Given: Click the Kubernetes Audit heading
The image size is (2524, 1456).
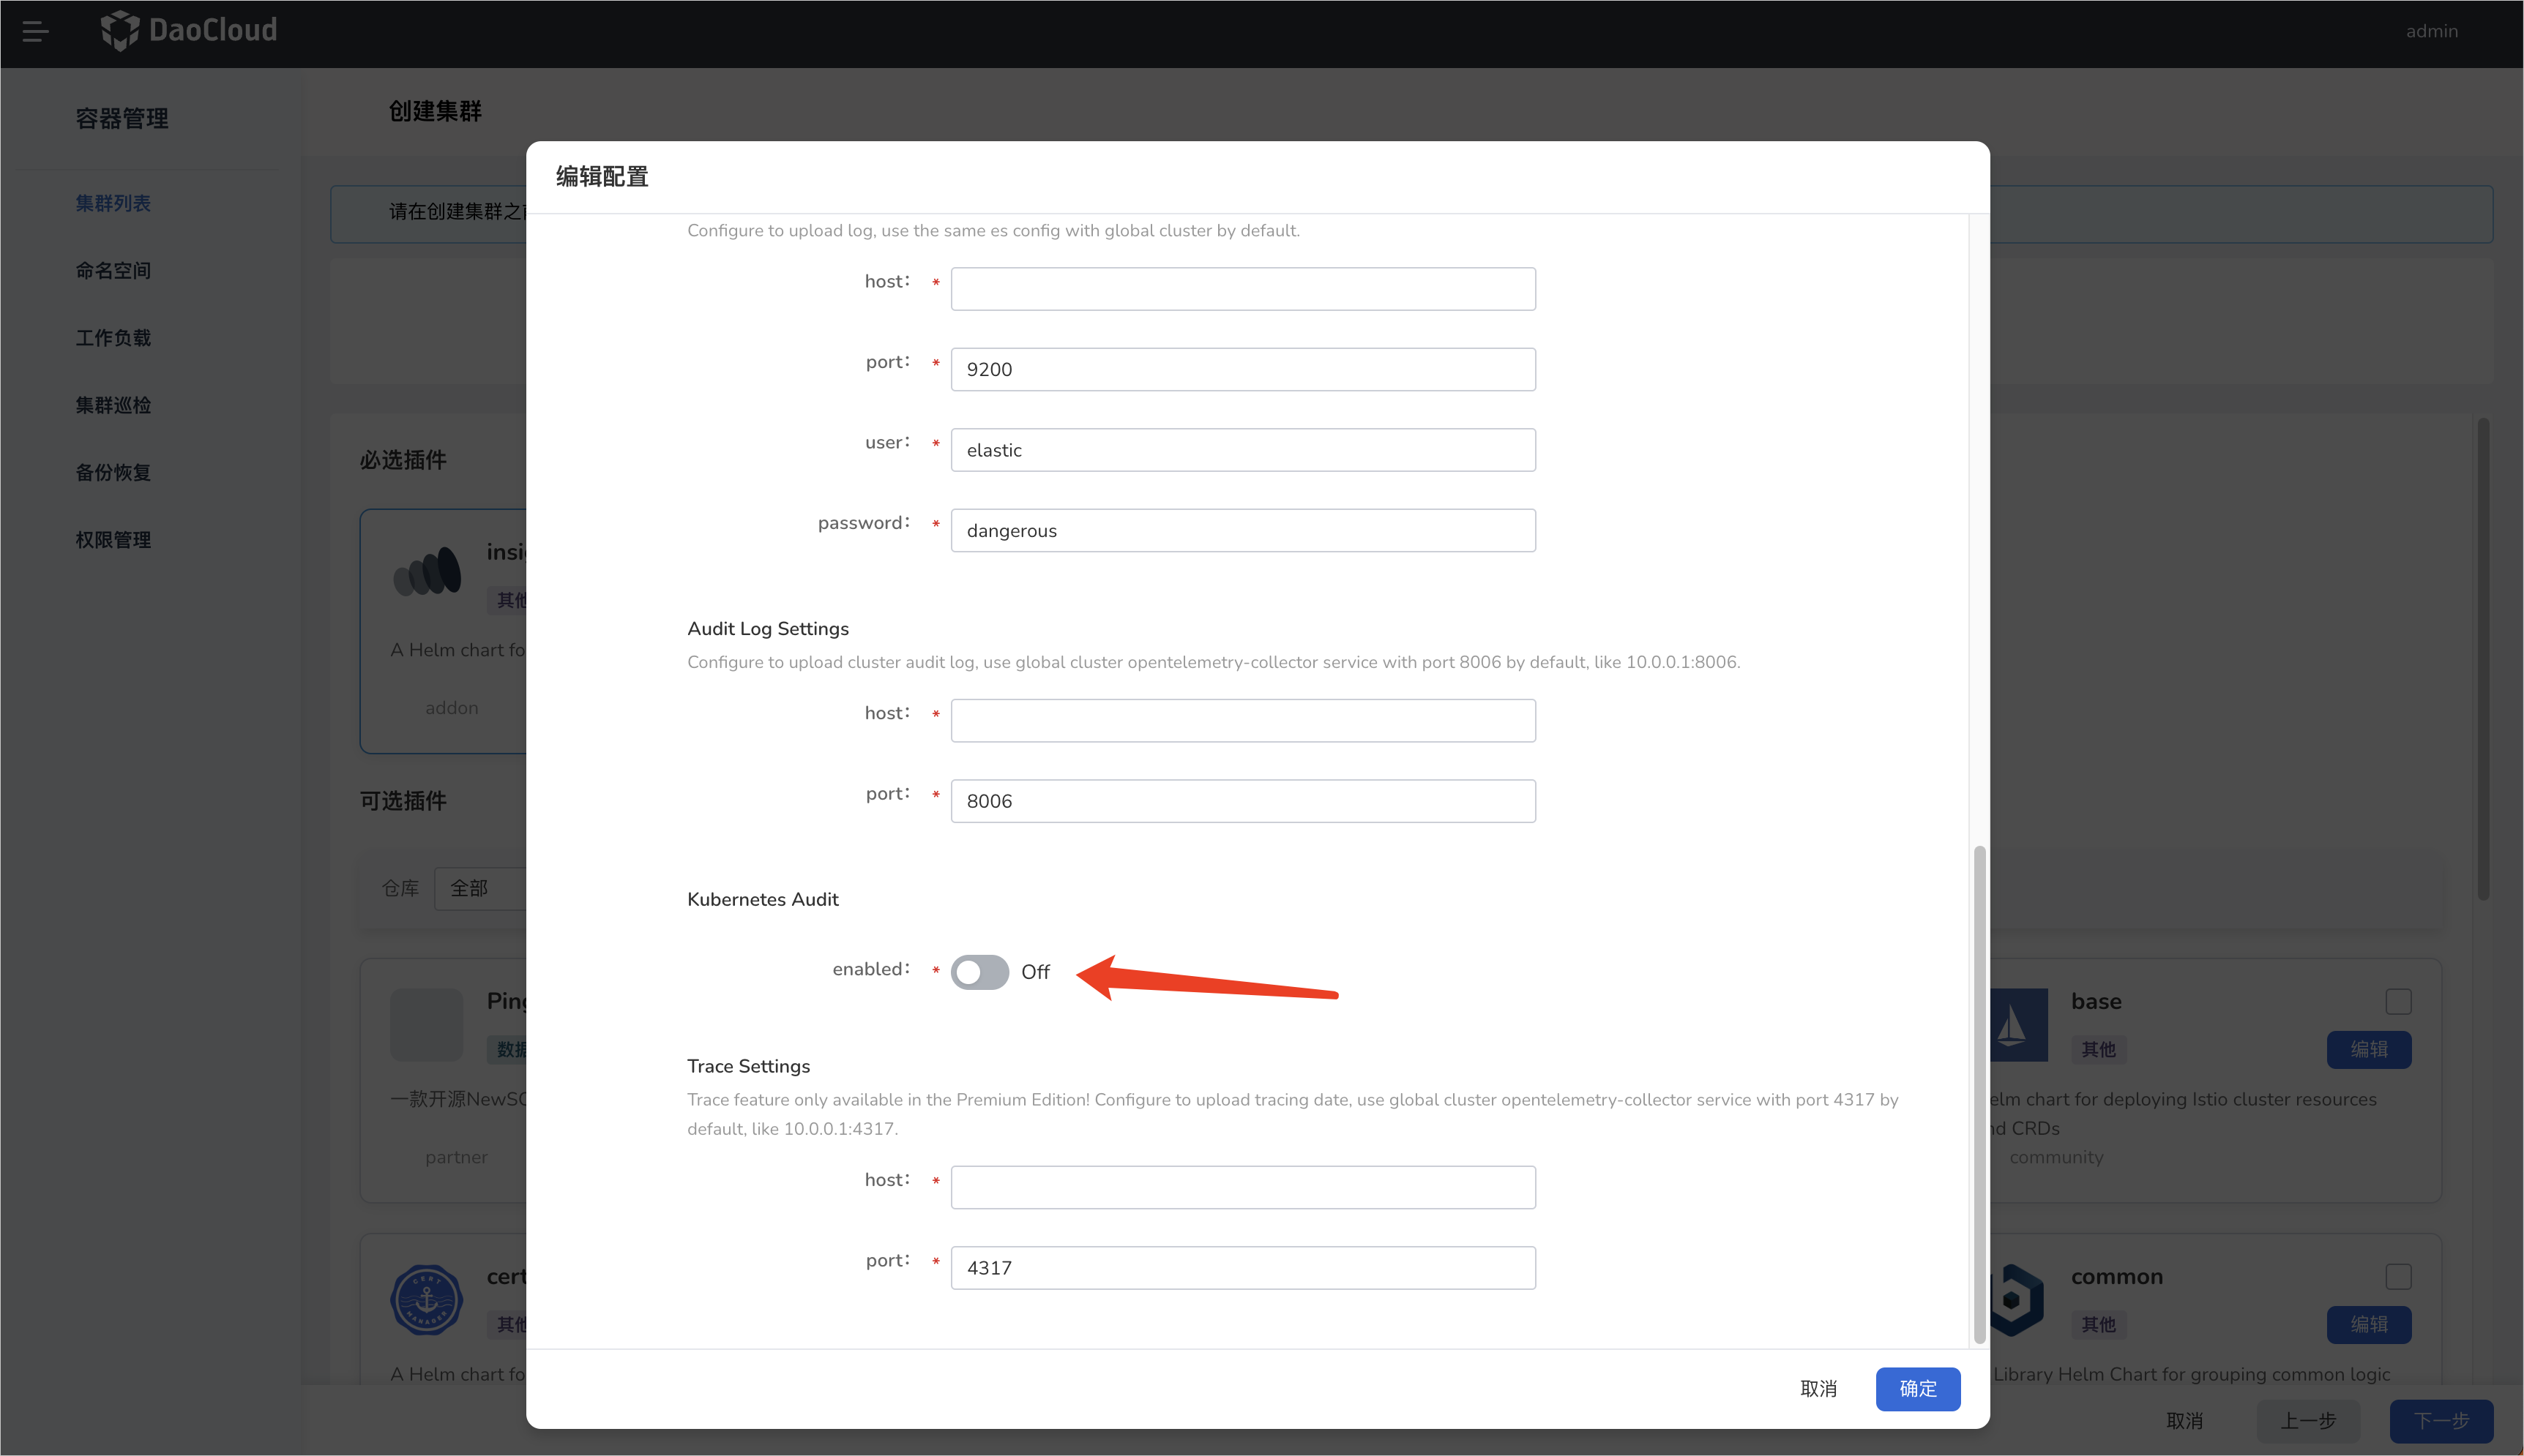Looking at the screenshot, I should click(762, 899).
